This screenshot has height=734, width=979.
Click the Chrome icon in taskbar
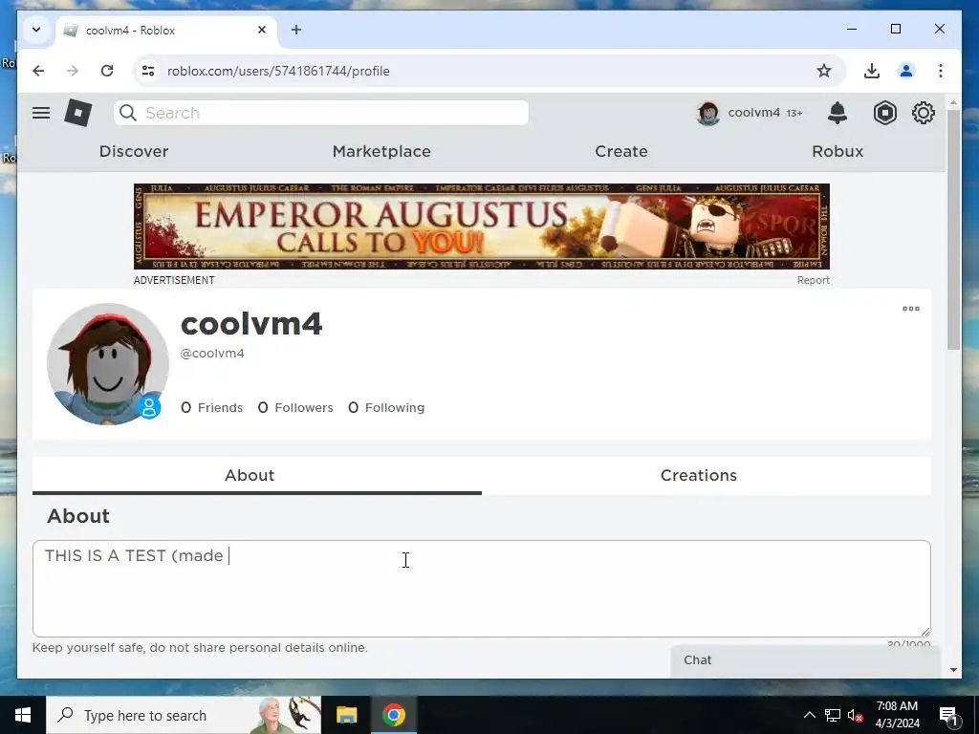pos(393,715)
